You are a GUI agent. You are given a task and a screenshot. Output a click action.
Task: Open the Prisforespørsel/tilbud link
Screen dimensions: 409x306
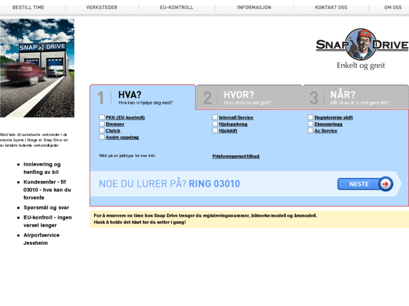(236, 156)
